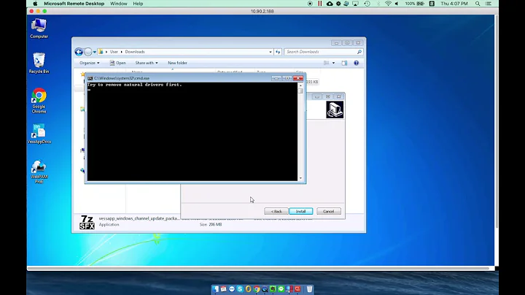Open Finder from the Dock
This screenshot has width=525, height=295.
216,289
